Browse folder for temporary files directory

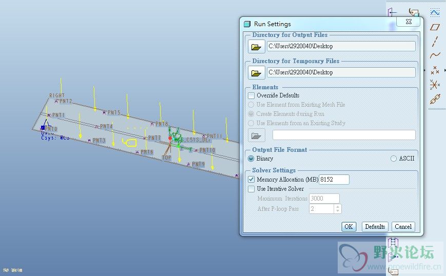pyautogui.click(x=256, y=73)
